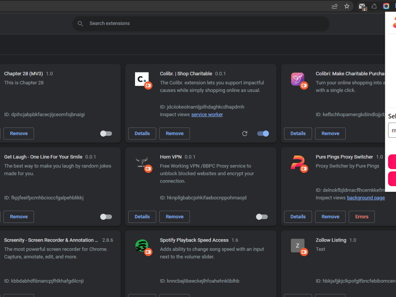Click the Screenity Screen Recorder title
The width and height of the screenshot is (396, 297).
[x=51, y=240]
